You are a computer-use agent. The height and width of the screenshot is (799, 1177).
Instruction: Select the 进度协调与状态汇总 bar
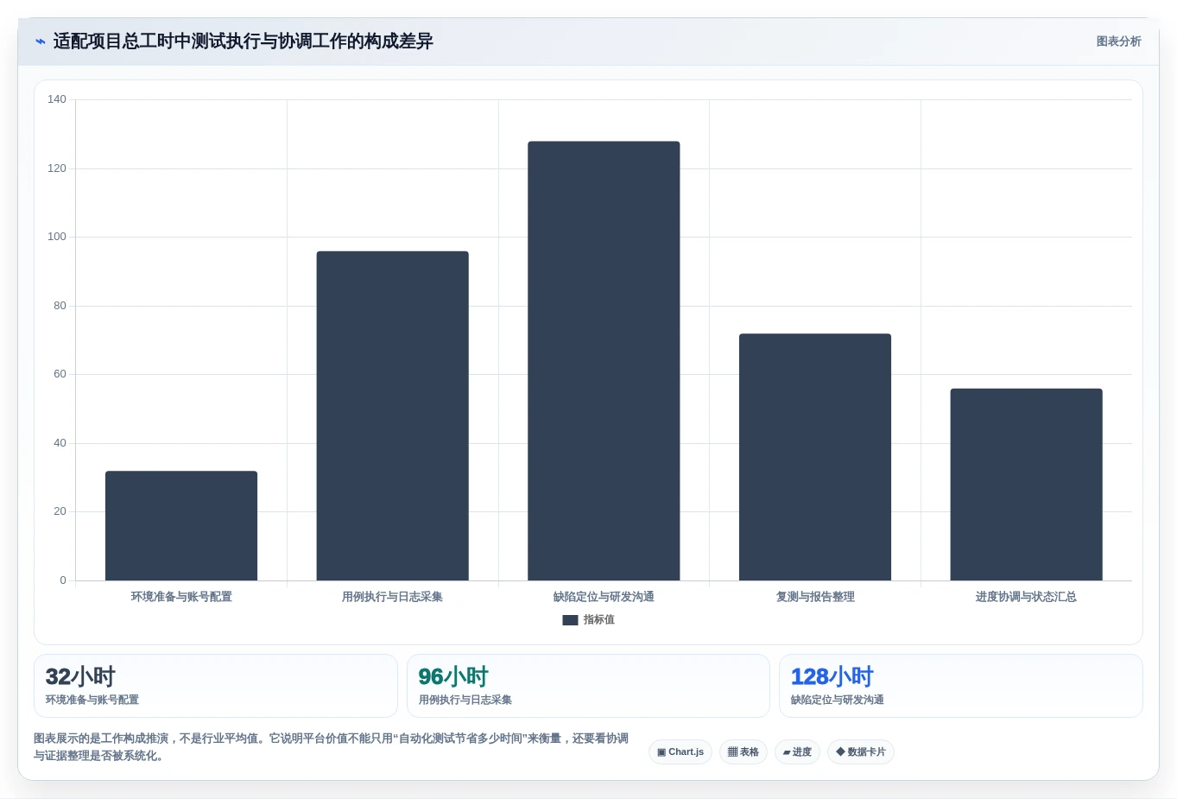pos(1026,485)
